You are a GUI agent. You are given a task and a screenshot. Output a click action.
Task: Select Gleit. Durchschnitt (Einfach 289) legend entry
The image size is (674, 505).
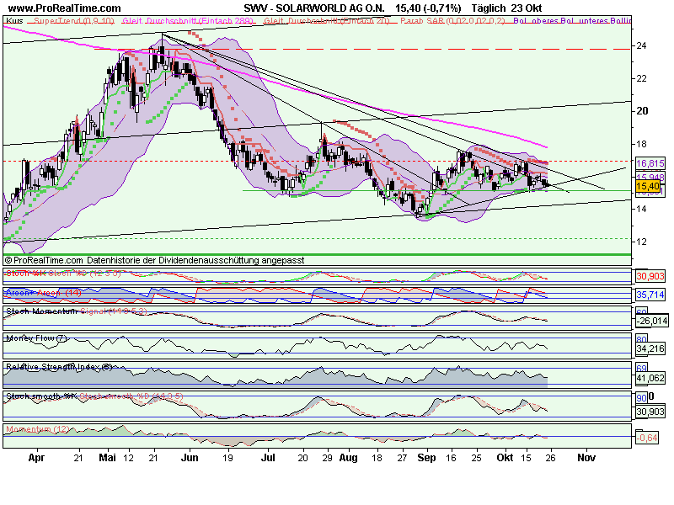[x=188, y=20]
